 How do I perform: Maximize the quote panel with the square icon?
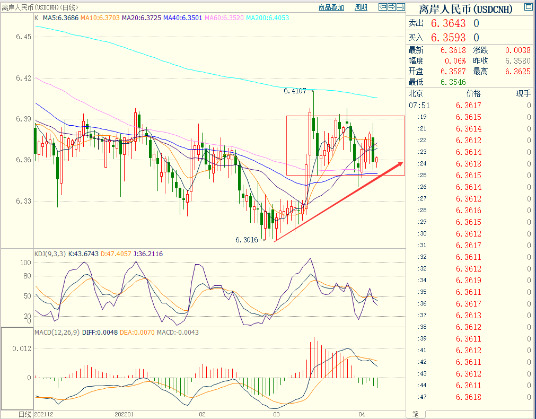click(528, 7)
